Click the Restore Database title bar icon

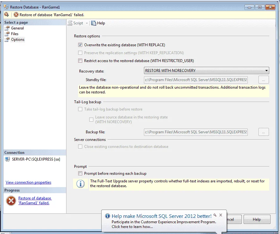[x=6, y=7]
